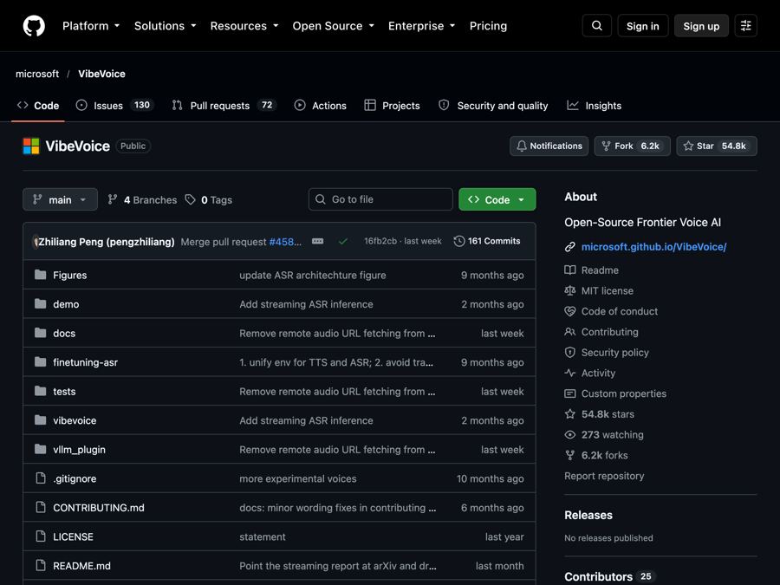Click the Activity pulse icon
This screenshot has height=585, width=780.
(570, 373)
